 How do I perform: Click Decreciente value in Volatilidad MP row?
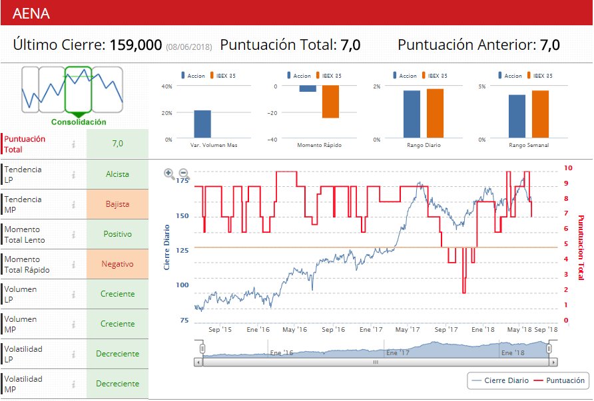[117, 384]
